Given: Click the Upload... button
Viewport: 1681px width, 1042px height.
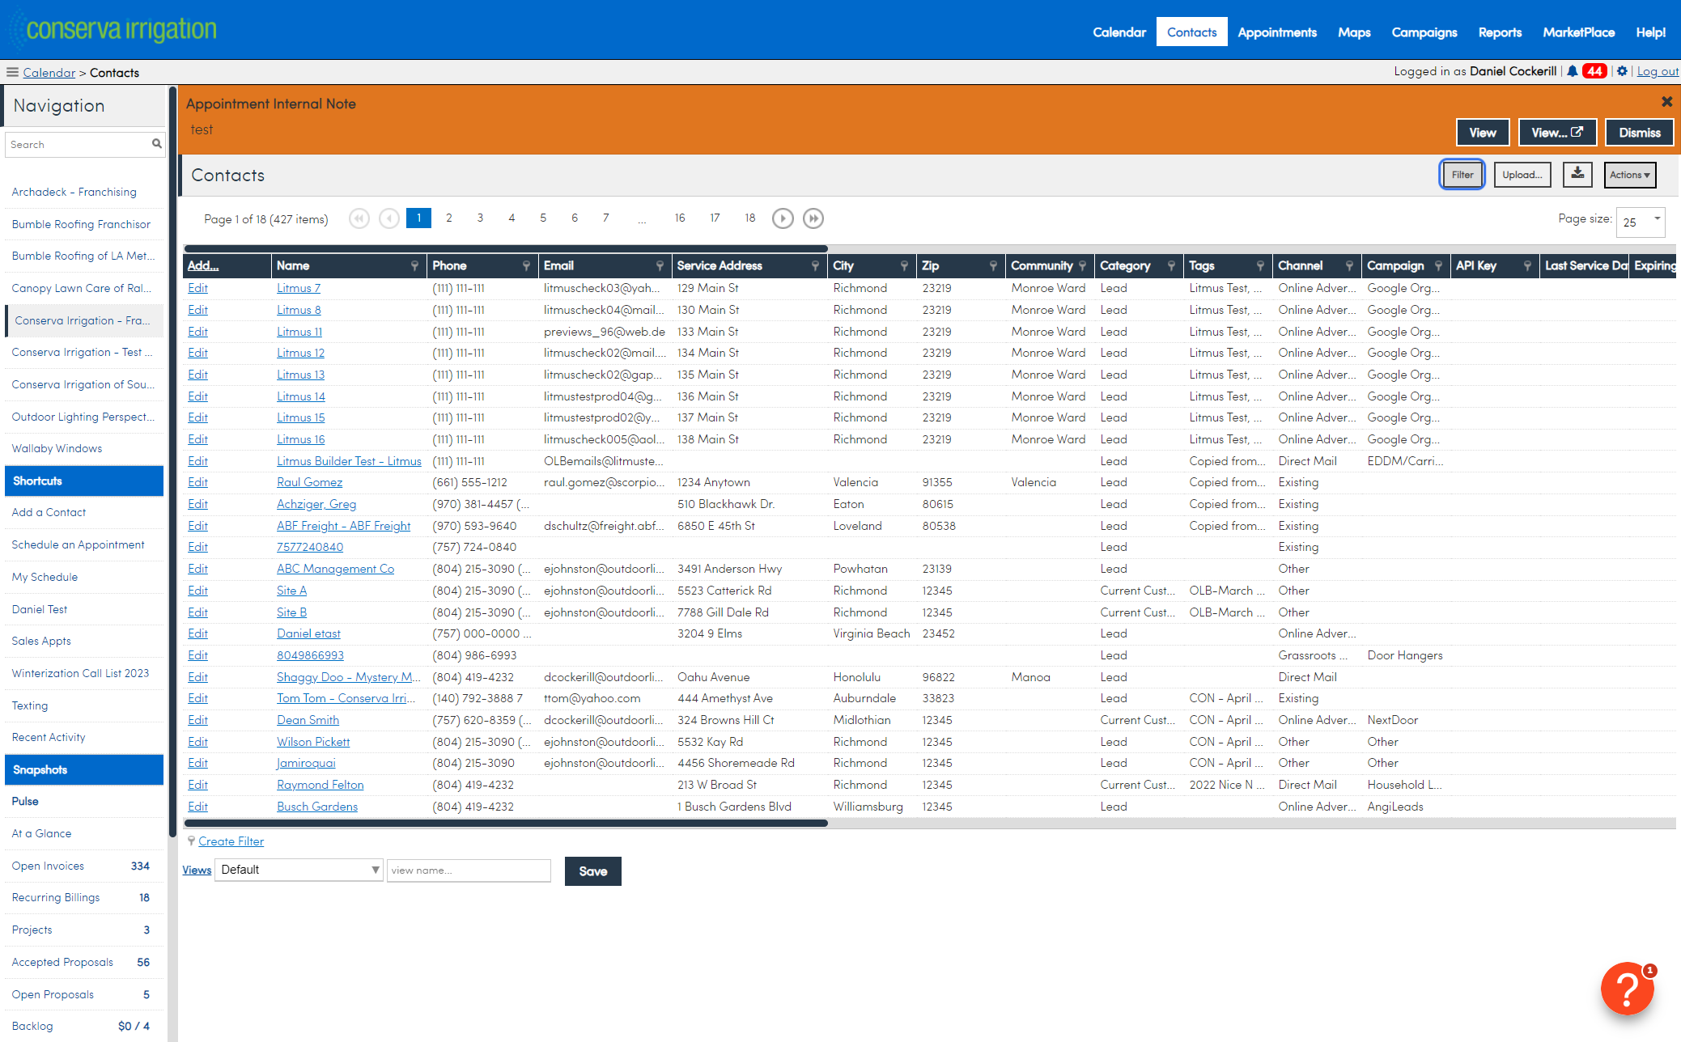Looking at the screenshot, I should click(1522, 175).
